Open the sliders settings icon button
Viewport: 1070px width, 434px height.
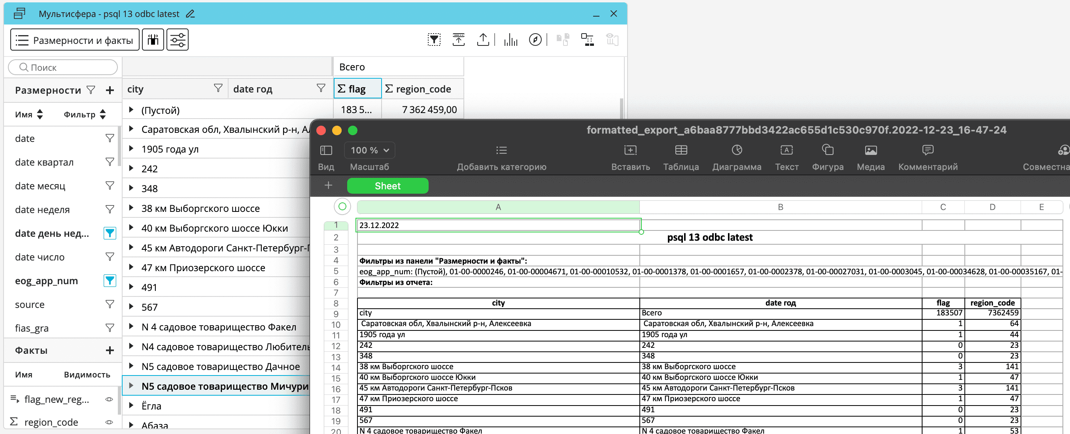[178, 40]
